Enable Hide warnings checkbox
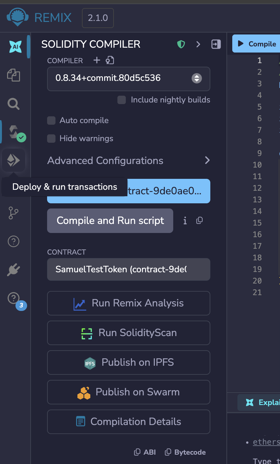The height and width of the screenshot is (464, 280). 51,139
